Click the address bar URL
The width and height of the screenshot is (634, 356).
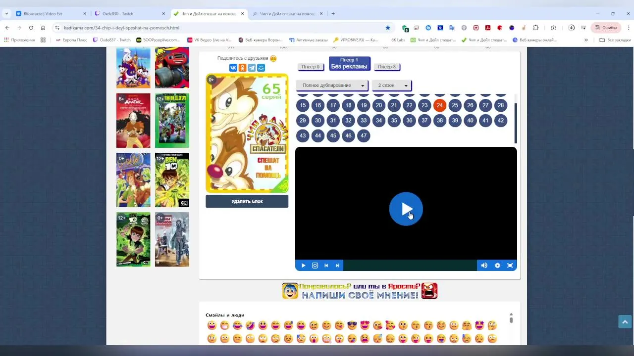pyautogui.click(x=121, y=28)
